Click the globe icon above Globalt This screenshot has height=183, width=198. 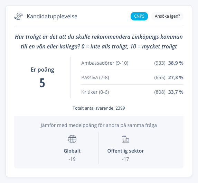click(x=72, y=139)
